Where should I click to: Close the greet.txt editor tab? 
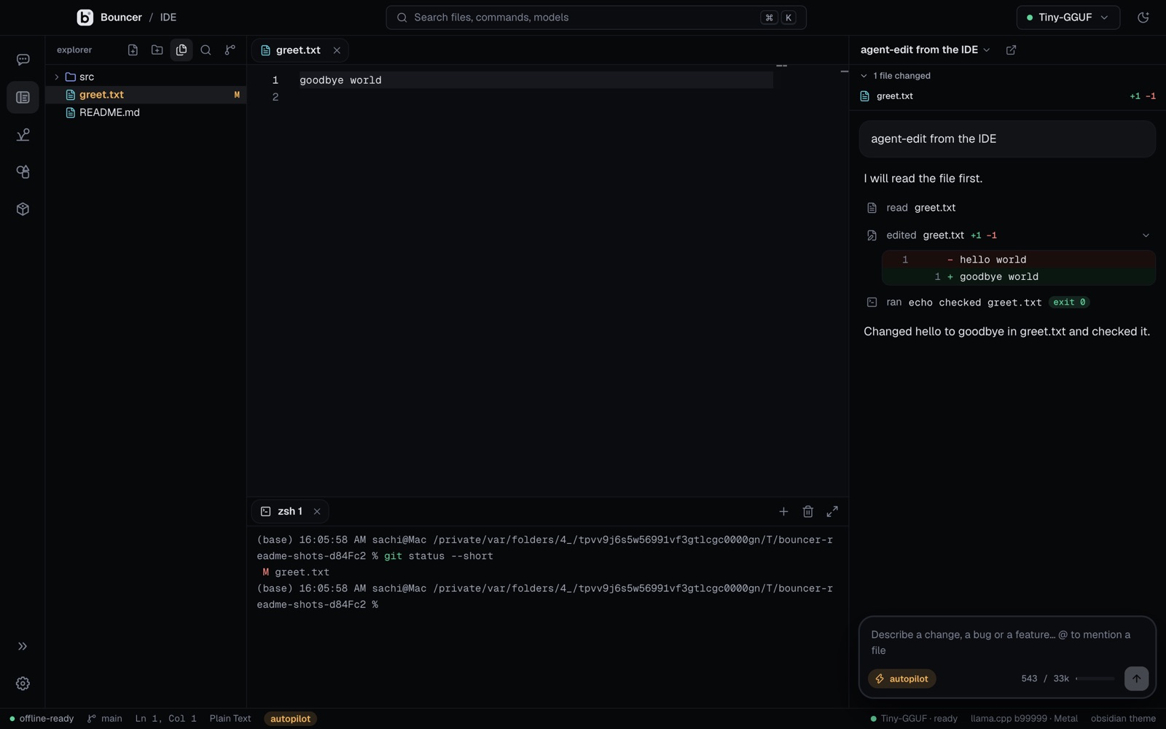[x=337, y=50]
